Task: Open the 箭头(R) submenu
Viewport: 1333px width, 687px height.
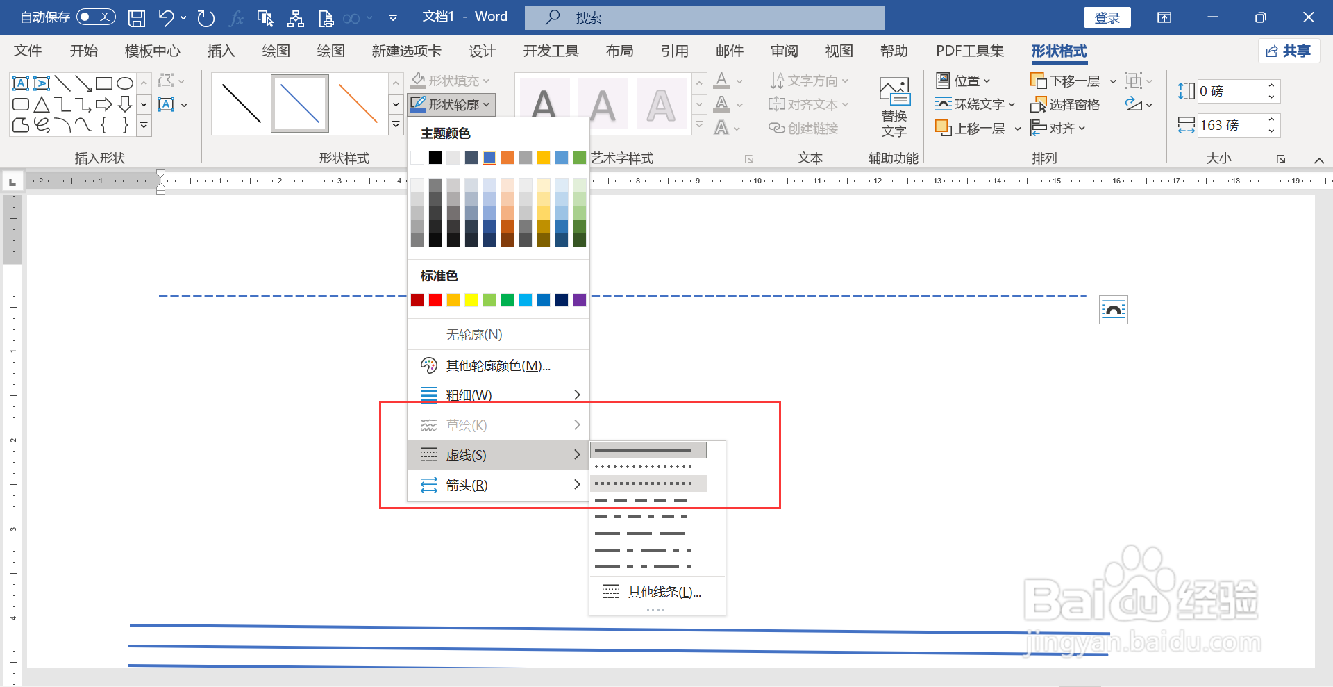Action: click(x=498, y=485)
